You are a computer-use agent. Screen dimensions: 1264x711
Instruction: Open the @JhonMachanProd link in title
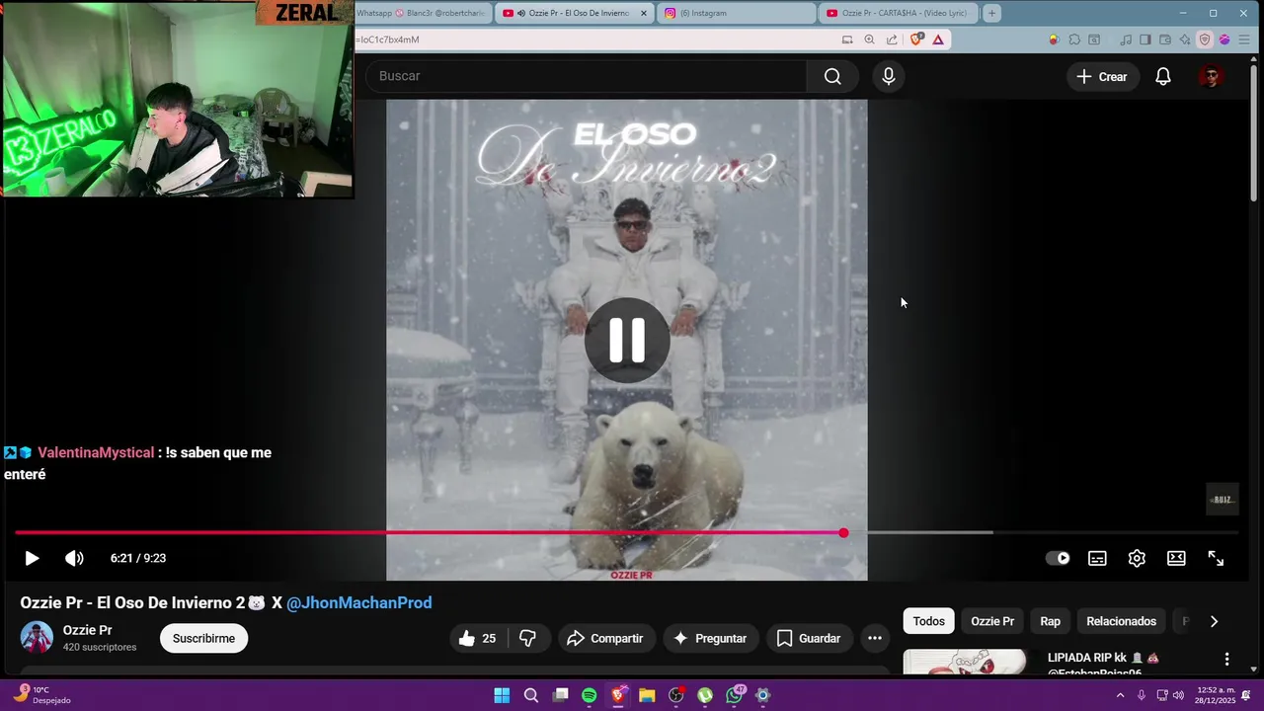(358, 602)
